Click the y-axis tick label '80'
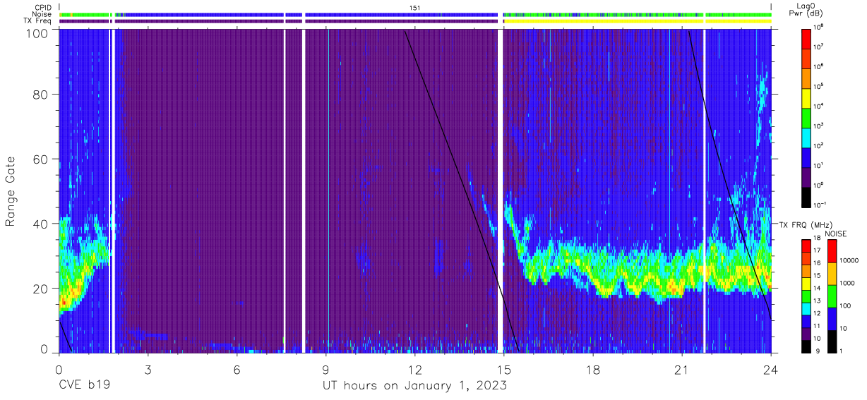867x400 pixels. click(41, 95)
